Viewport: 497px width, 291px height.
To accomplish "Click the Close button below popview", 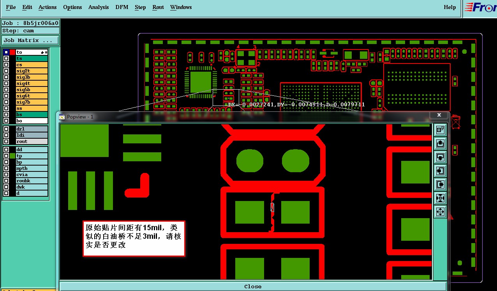I will click(x=253, y=286).
